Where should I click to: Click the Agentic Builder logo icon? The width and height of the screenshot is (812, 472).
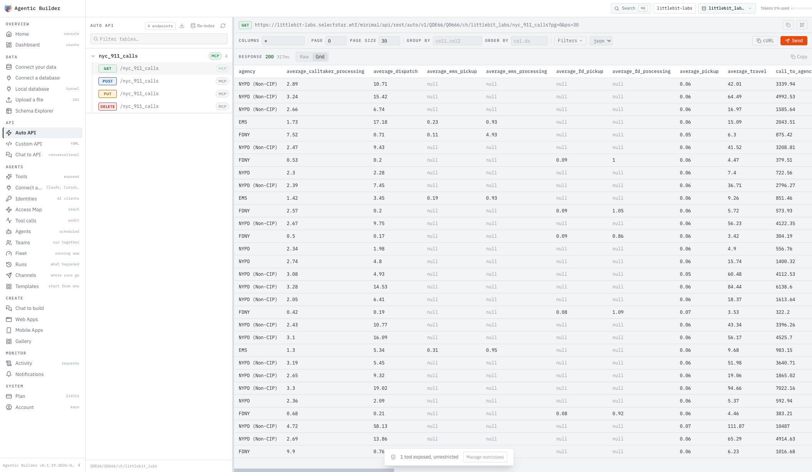(x=8, y=8)
